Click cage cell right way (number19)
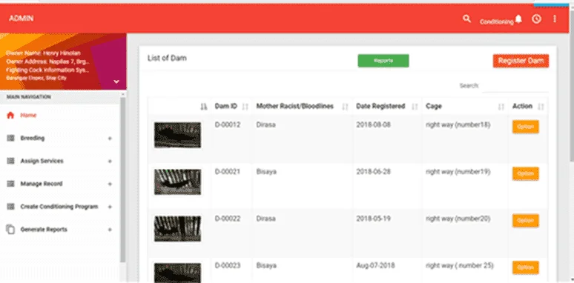This screenshot has height=283, width=574. pos(458,171)
